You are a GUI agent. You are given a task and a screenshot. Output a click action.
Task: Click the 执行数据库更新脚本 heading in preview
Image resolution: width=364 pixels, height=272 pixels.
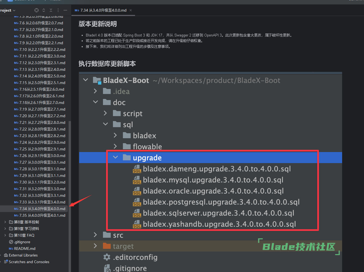pyautogui.click(x=107, y=64)
